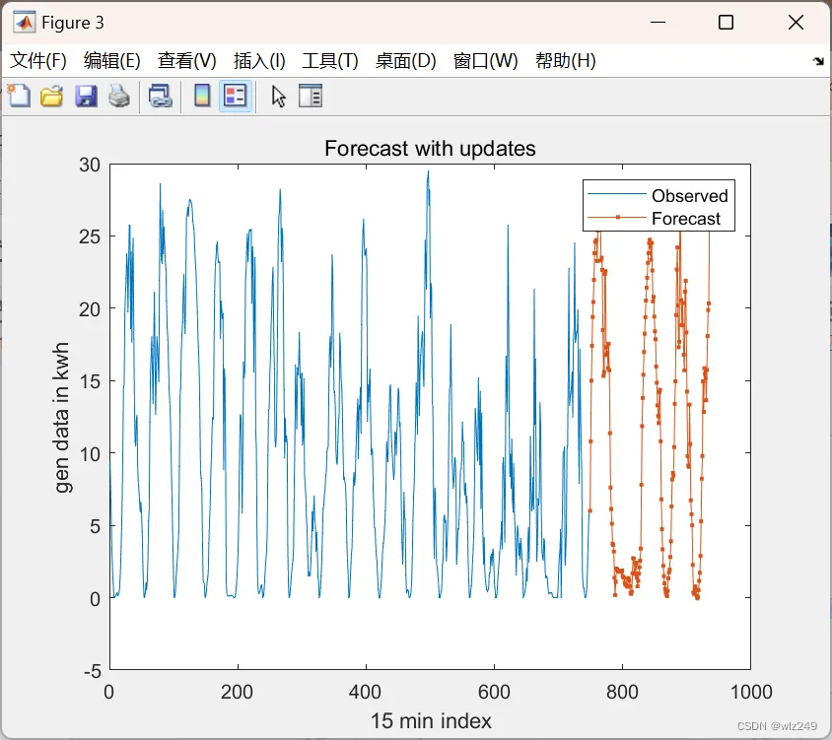The width and height of the screenshot is (832, 740).
Task: Click the 帮助(H) menu item
Action: click(566, 60)
